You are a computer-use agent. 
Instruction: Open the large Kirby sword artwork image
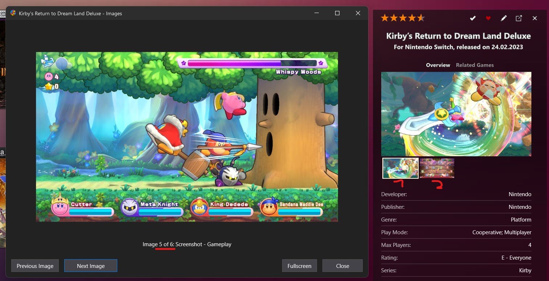click(x=456, y=114)
